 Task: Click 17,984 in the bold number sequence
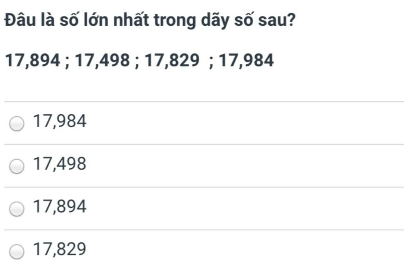[x=246, y=61]
